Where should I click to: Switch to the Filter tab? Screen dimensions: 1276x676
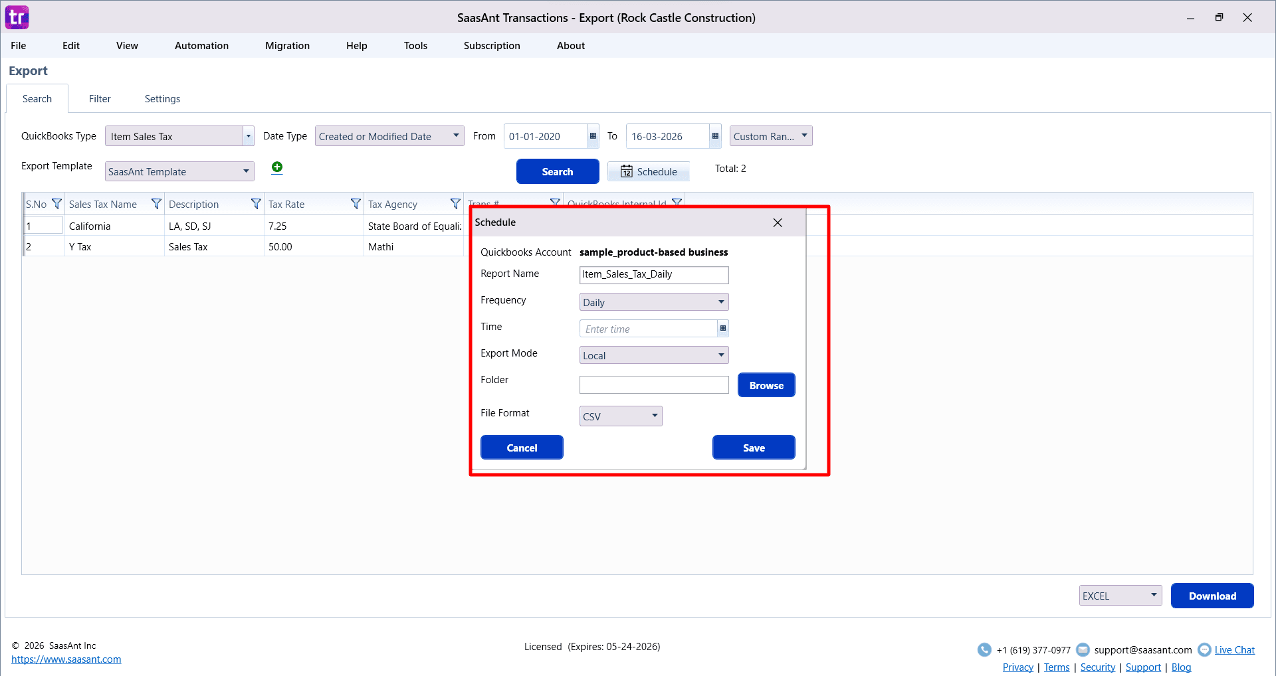click(x=100, y=98)
